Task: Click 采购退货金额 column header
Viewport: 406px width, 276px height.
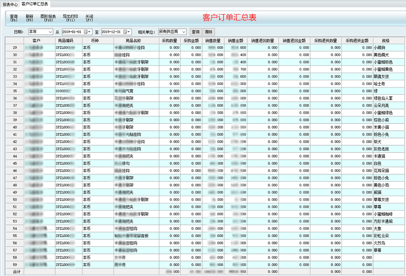Action: click(357, 41)
